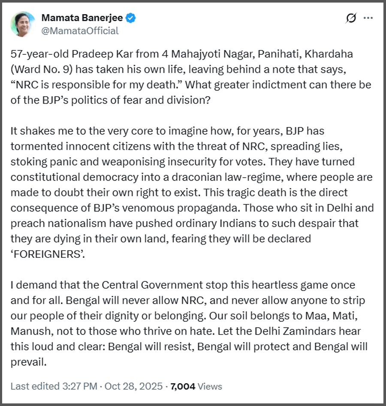The width and height of the screenshot is (386, 406).
Task: Open the Grok explain-post icon
Action: (350, 18)
